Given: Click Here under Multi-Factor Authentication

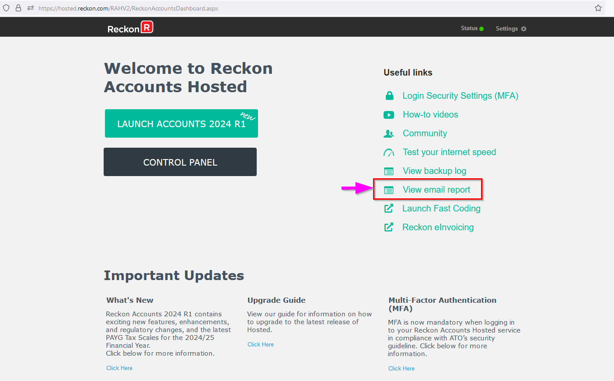Looking at the screenshot, I should click(401, 368).
